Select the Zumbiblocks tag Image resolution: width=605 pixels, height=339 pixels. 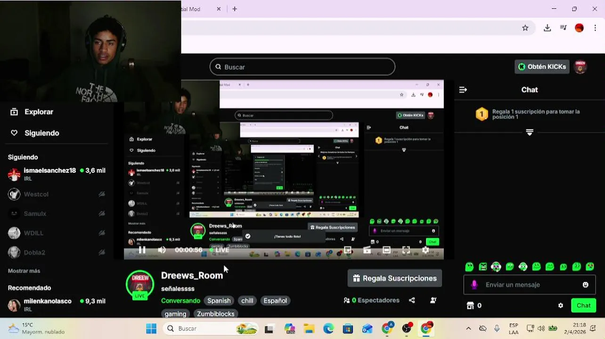click(x=216, y=314)
